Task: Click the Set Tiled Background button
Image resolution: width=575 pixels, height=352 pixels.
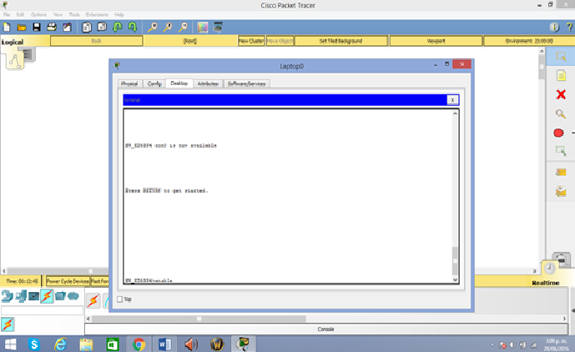Action: coord(340,40)
